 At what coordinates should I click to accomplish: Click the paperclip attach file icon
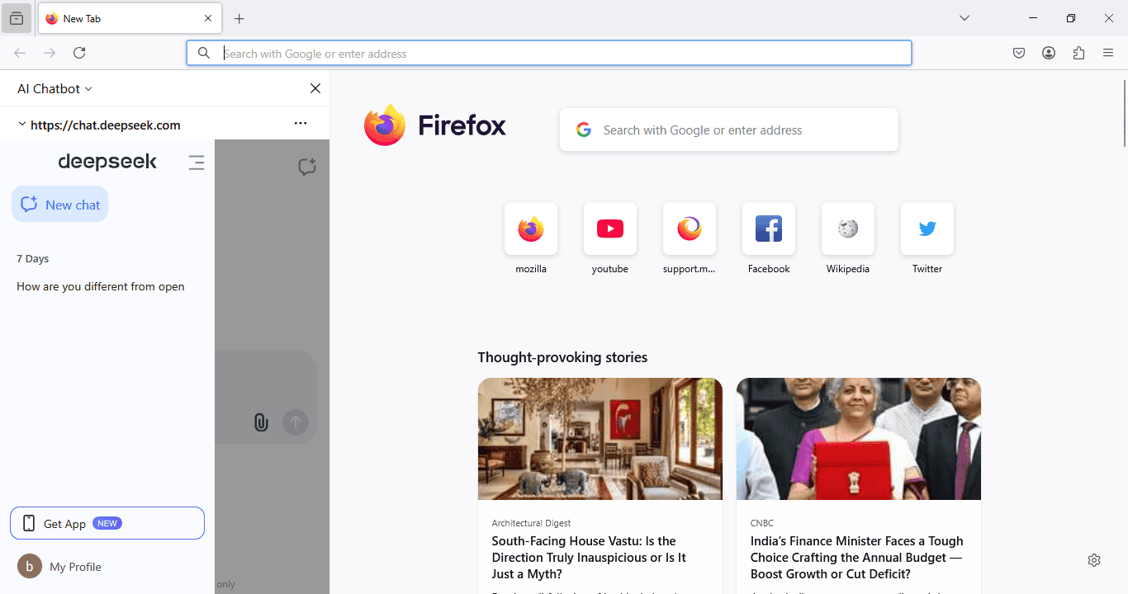click(x=261, y=423)
